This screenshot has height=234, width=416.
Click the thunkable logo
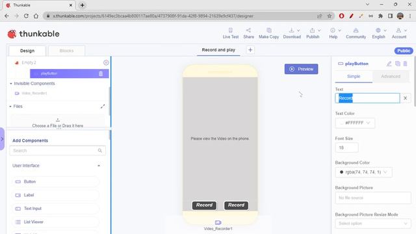pyautogui.click(x=33, y=34)
